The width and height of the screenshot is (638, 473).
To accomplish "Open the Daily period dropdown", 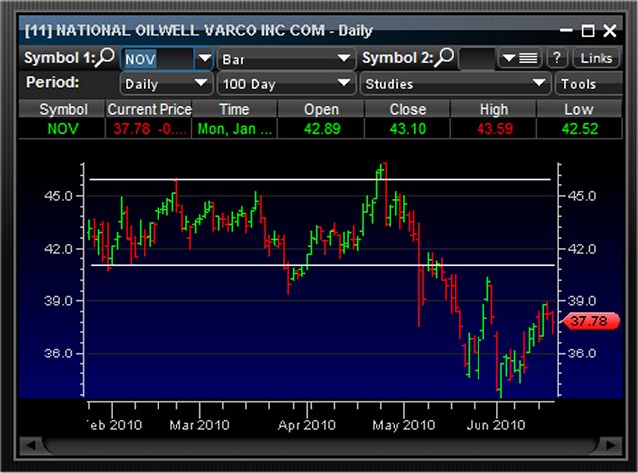I will tap(166, 84).
